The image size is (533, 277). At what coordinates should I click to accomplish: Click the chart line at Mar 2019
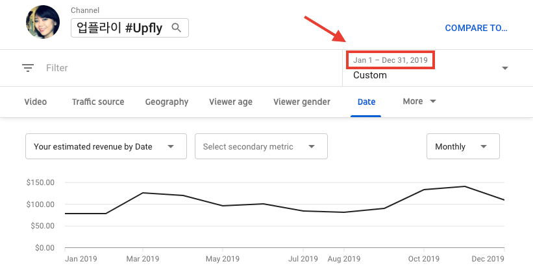click(142, 193)
